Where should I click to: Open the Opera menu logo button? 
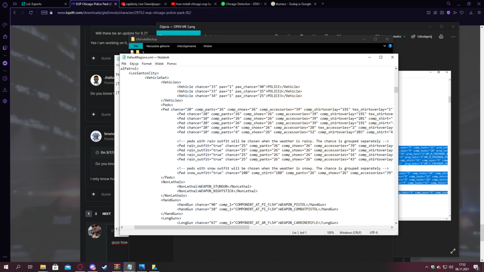(5, 4)
